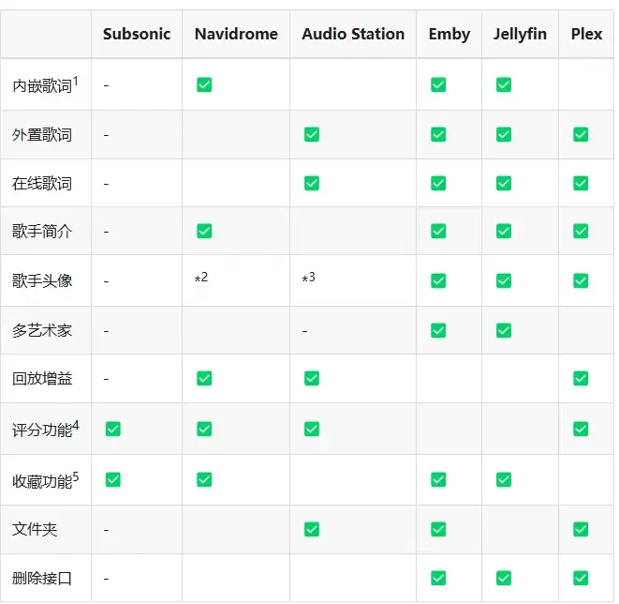Click the 歌手头像 row label
Screen dimensions: 619x604
[x=42, y=281]
